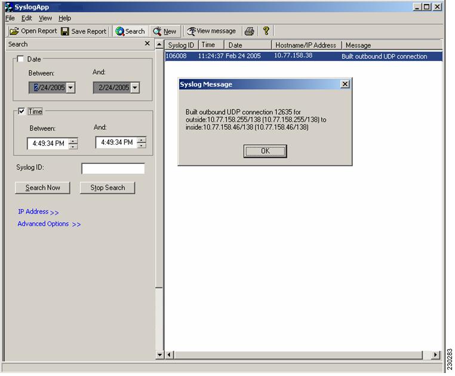Click the vertical scrollbar thumb
The width and height of the screenshot is (455, 376).
coord(159,169)
